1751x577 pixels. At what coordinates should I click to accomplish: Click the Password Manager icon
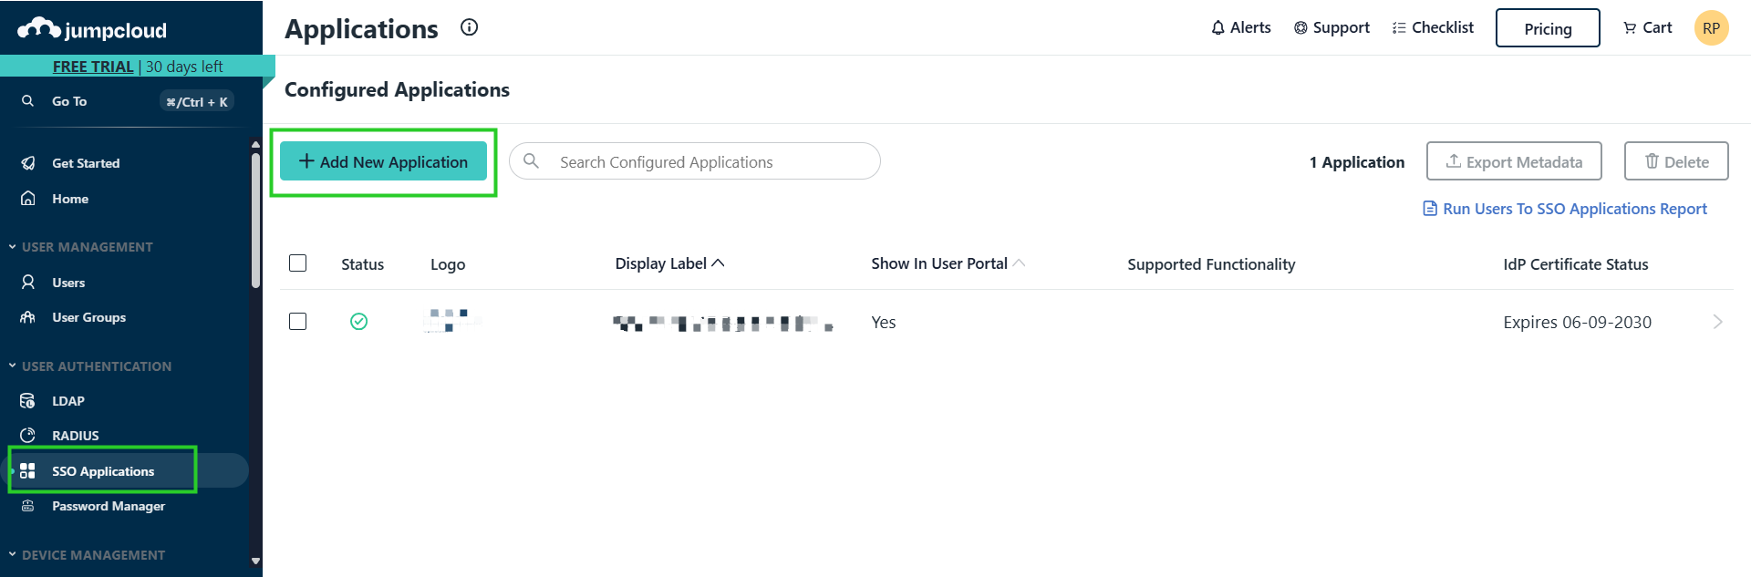[x=28, y=506]
